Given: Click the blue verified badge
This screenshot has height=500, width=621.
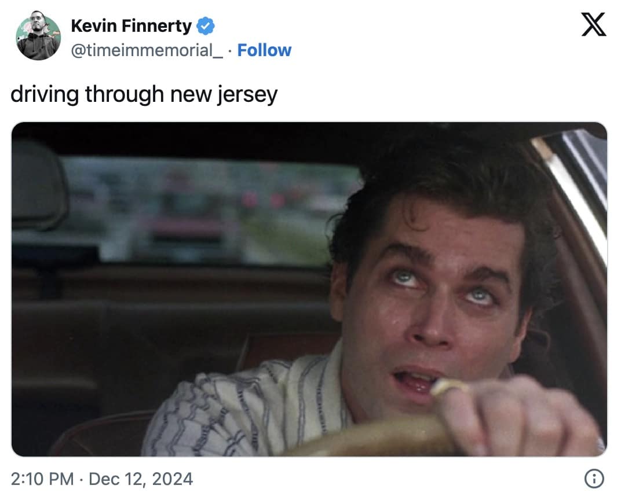Looking at the screenshot, I should pyautogui.click(x=206, y=26).
